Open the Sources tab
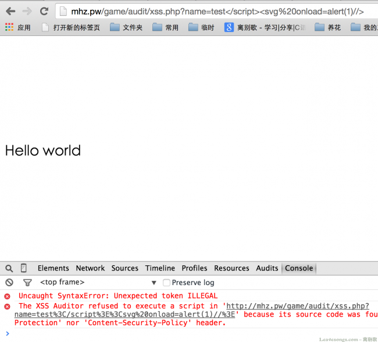The image size is (378, 342). (x=125, y=268)
